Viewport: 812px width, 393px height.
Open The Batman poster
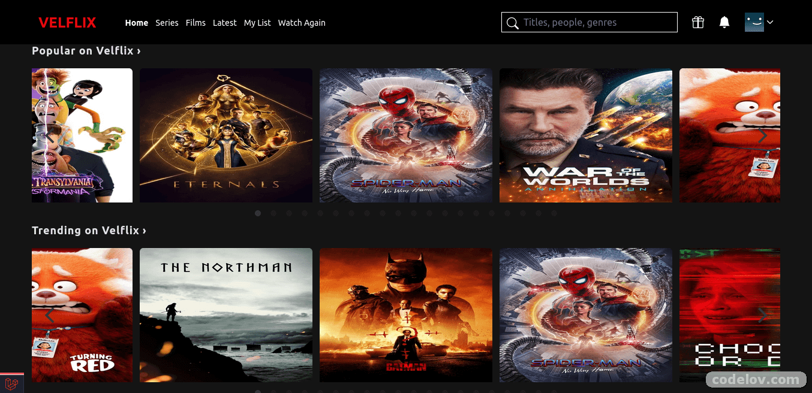click(x=406, y=315)
